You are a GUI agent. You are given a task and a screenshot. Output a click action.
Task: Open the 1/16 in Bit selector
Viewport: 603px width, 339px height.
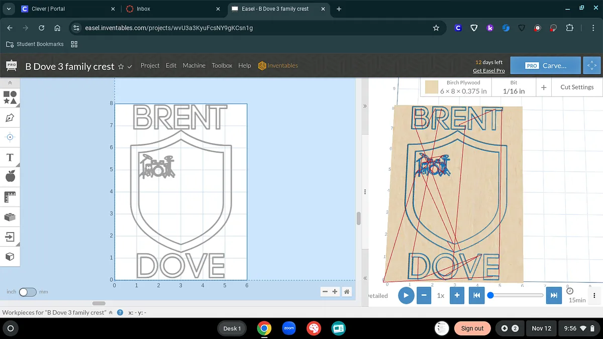(514, 87)
